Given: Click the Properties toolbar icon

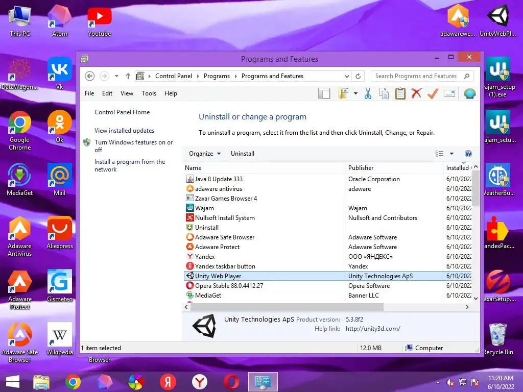Looking at the screenshot, I should click(x=449, y=94).
